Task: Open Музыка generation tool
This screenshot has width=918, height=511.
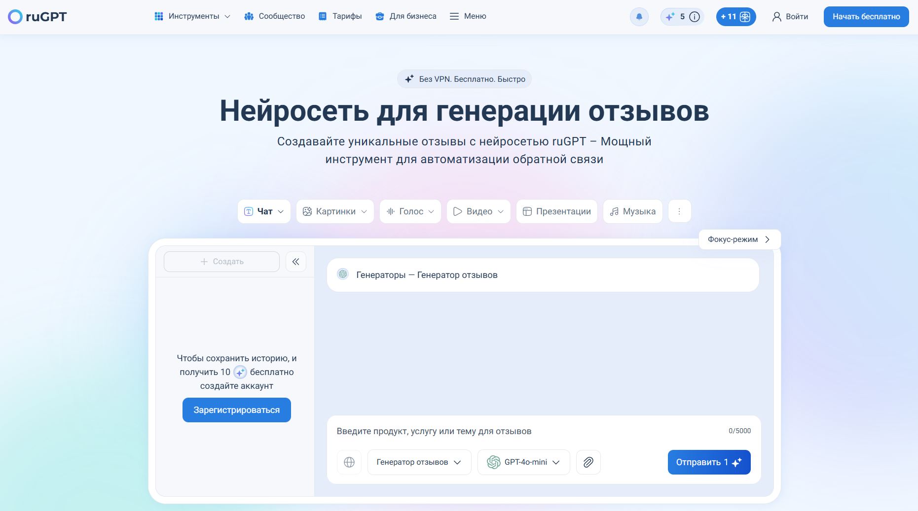Action: click(633, 211)
